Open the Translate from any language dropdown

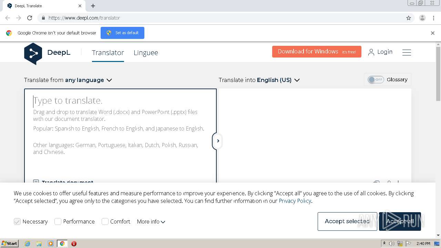68,80
